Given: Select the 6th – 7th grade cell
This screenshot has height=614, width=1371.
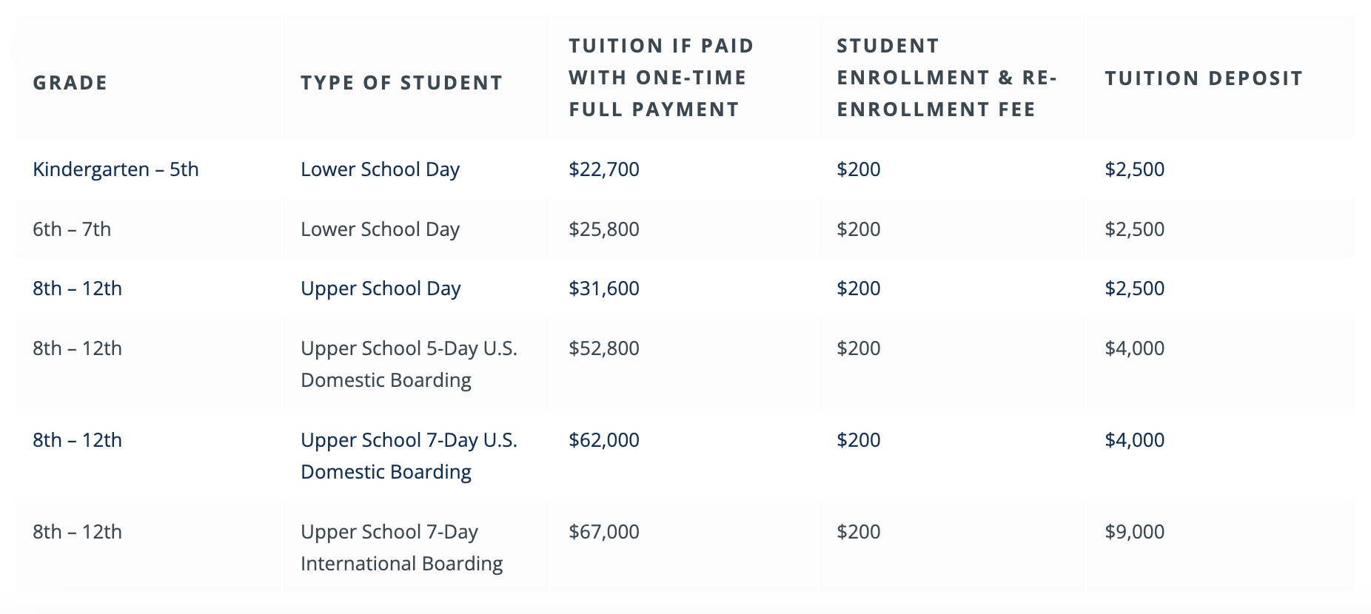Looking at the screenshot, I should pyautogui.click(x=72, y=229).
